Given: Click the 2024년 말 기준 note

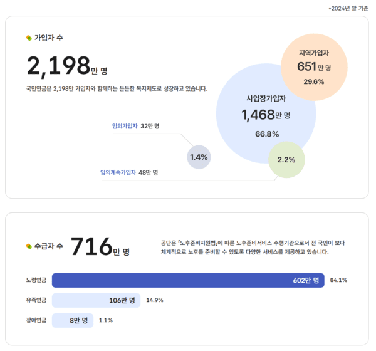Looking at the screenshot, I should point(348,8).
